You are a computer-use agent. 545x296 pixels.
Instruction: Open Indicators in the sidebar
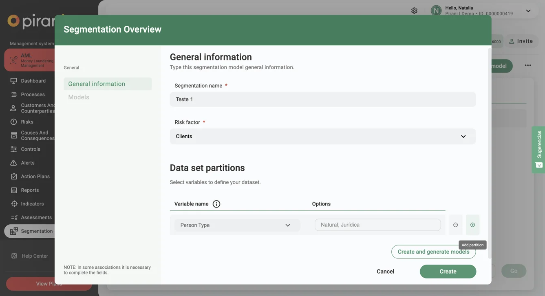32,204
